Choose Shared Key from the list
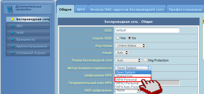 (x=133, y=76)
